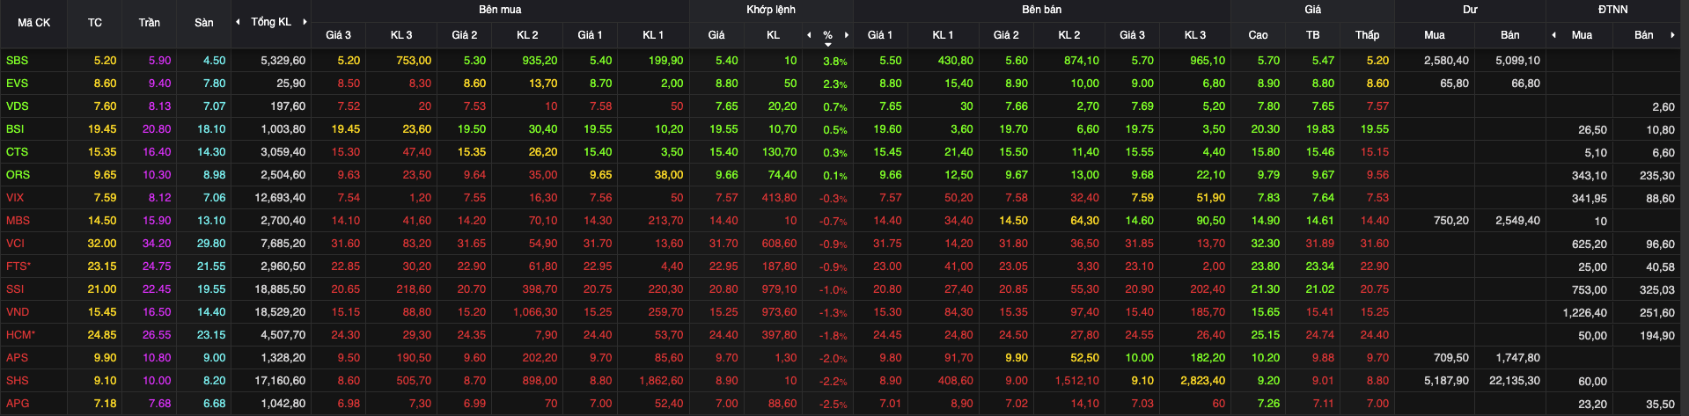Select the SBS stock symbol

[x=17, y=61]
